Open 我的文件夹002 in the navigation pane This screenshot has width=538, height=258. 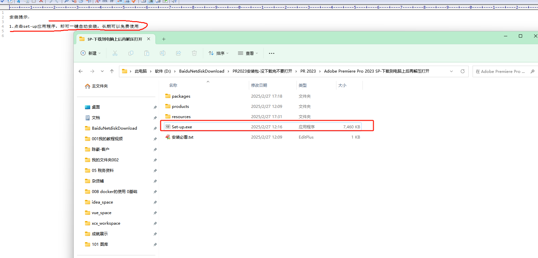(105, 160)
